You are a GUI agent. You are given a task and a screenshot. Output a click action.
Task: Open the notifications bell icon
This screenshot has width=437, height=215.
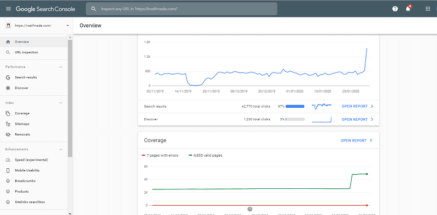[x=408, y=9]
